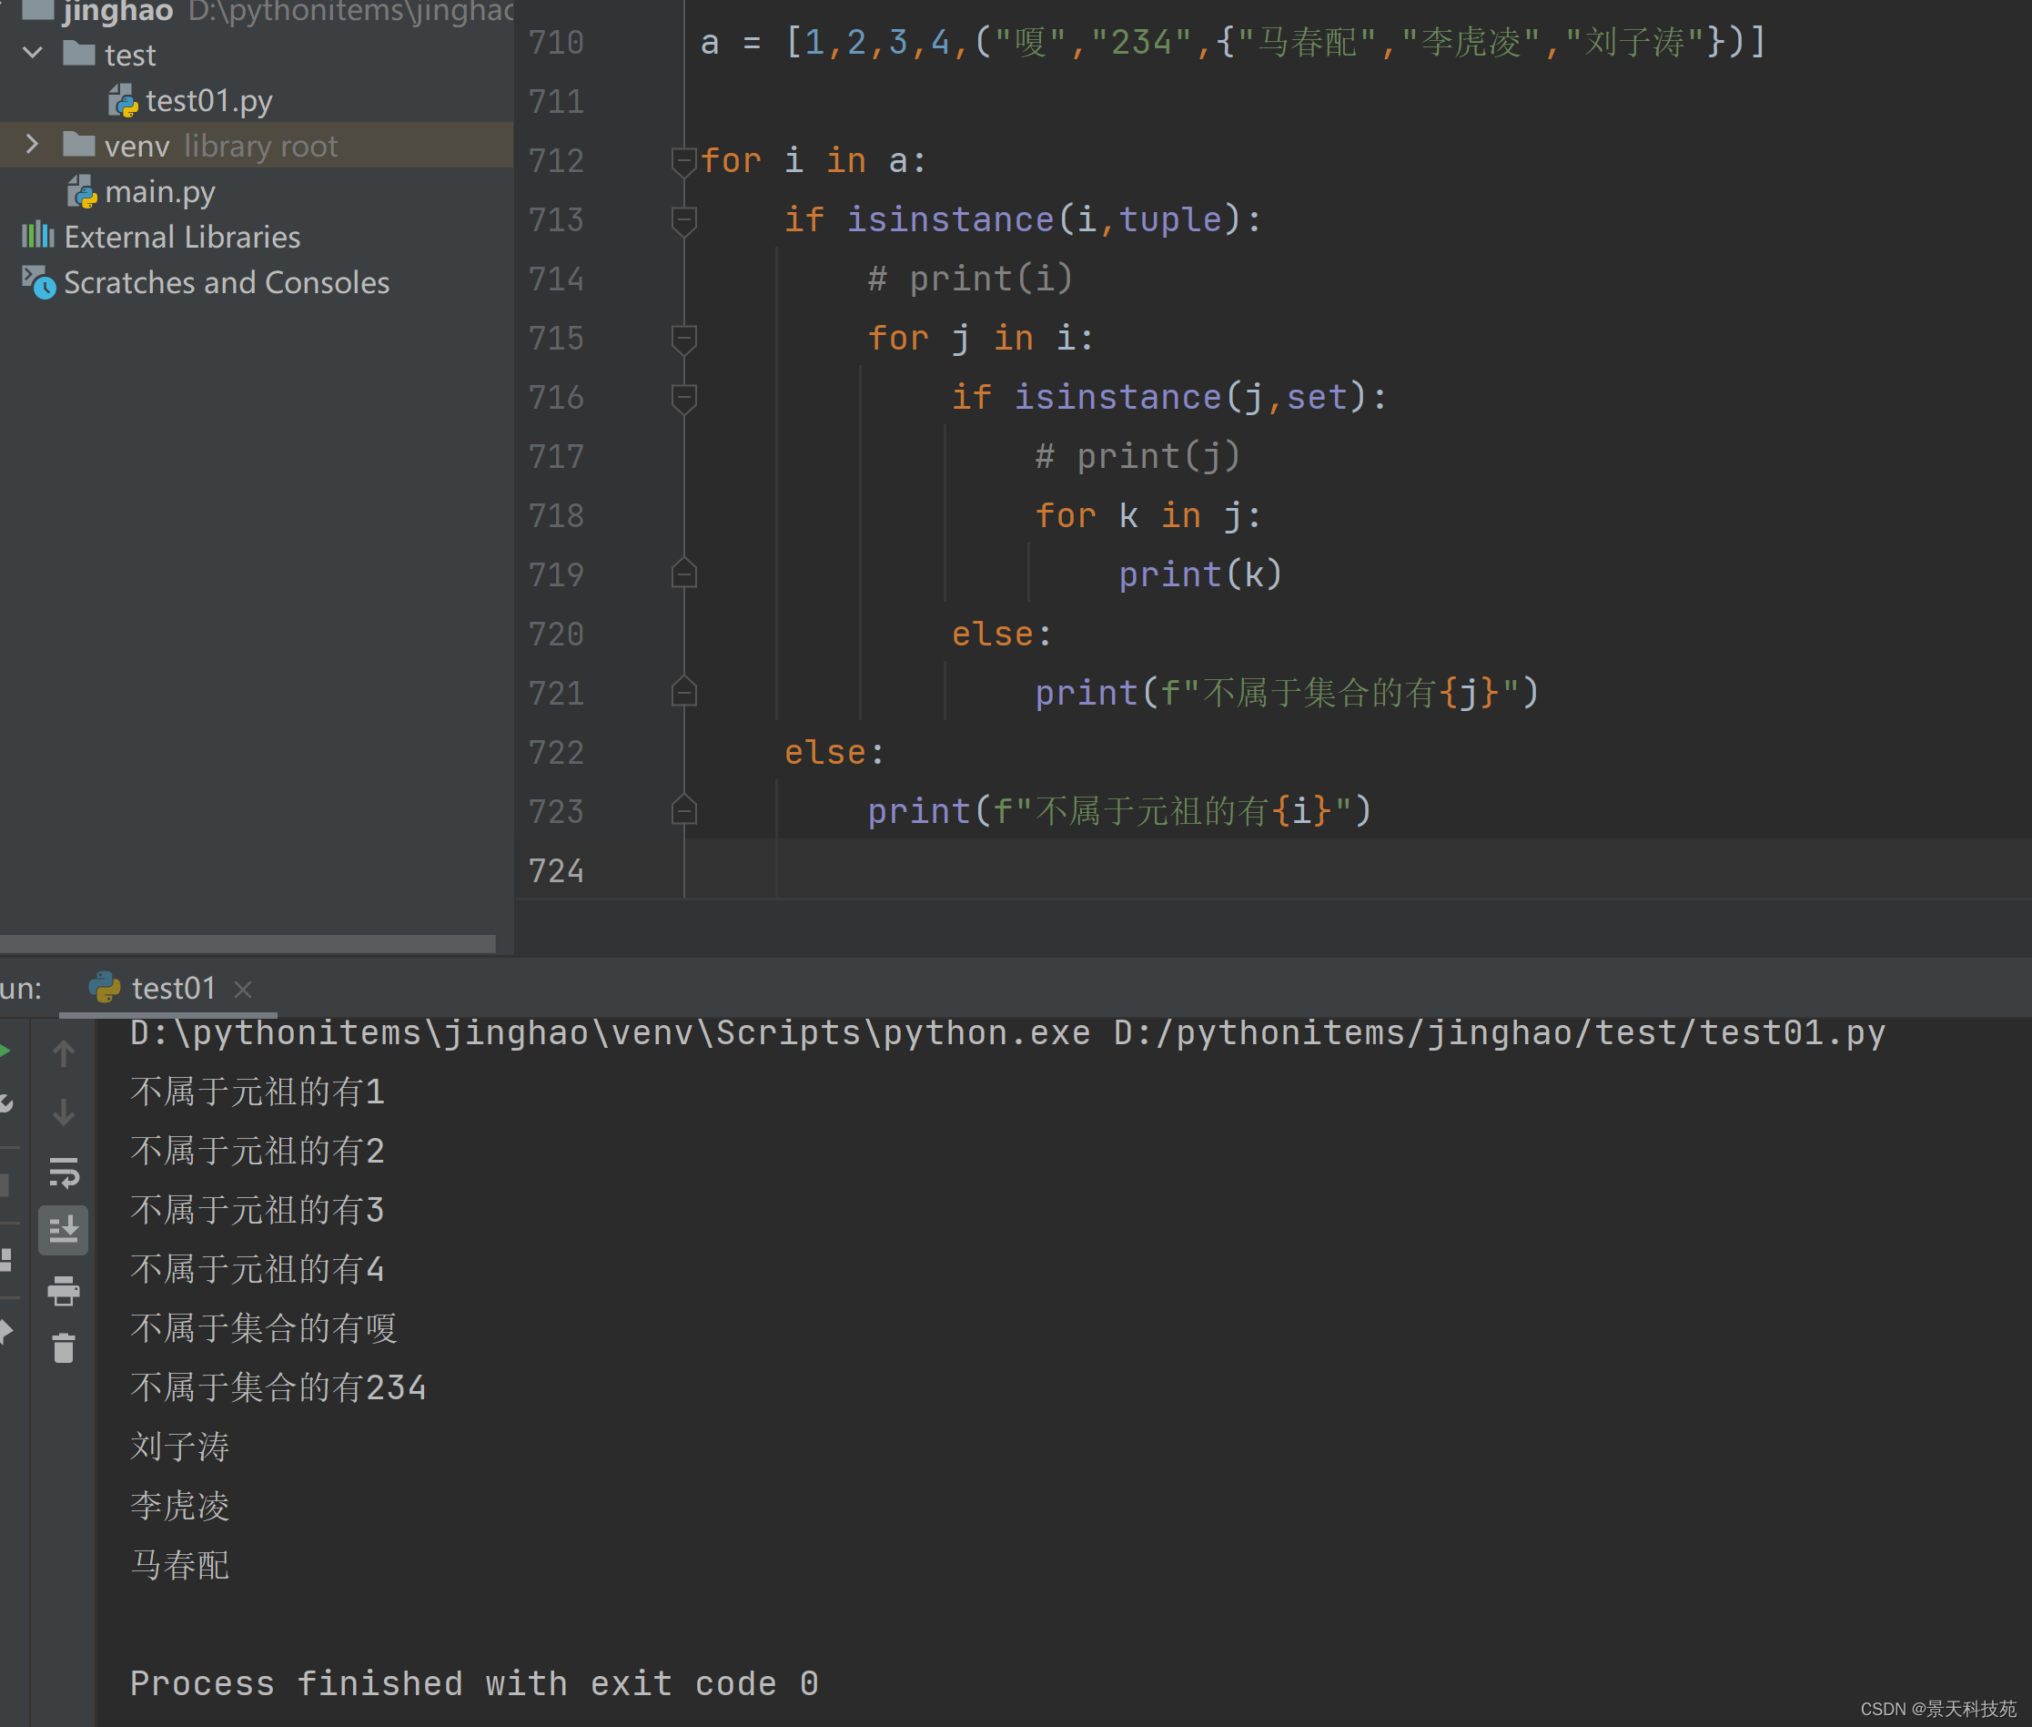Click the Up the Stack Trace arrow

coord(64,1053)
